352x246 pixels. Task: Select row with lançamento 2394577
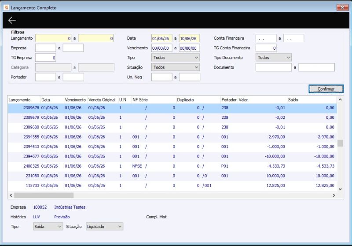tap(172, 156)
